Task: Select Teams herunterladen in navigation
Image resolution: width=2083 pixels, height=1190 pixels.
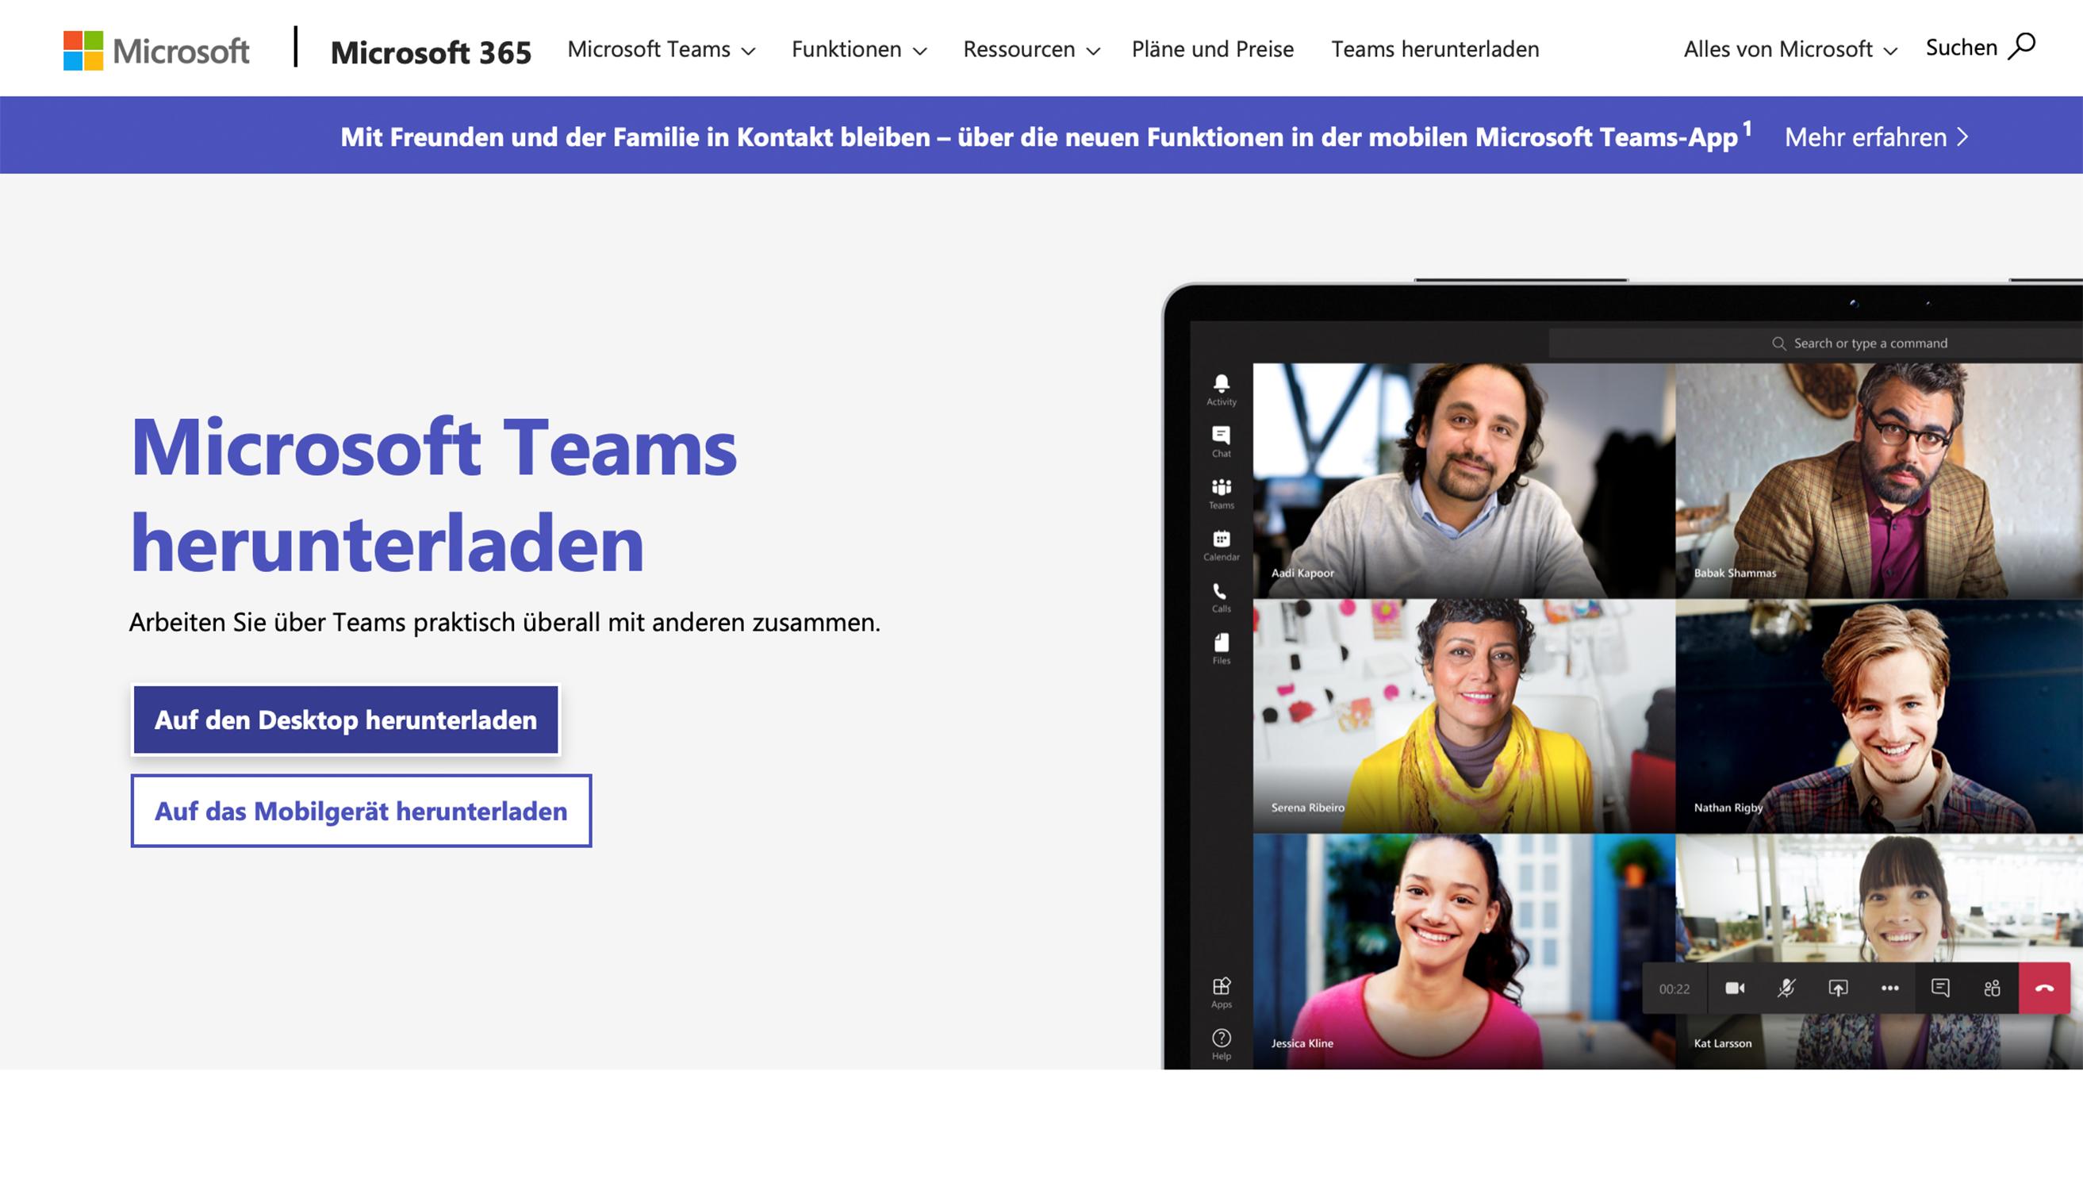Action: coord(1434,49)
